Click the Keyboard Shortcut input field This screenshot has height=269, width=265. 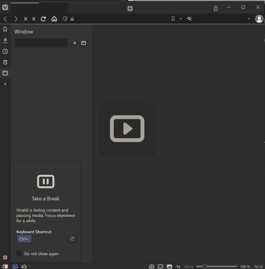pos(41,239)
